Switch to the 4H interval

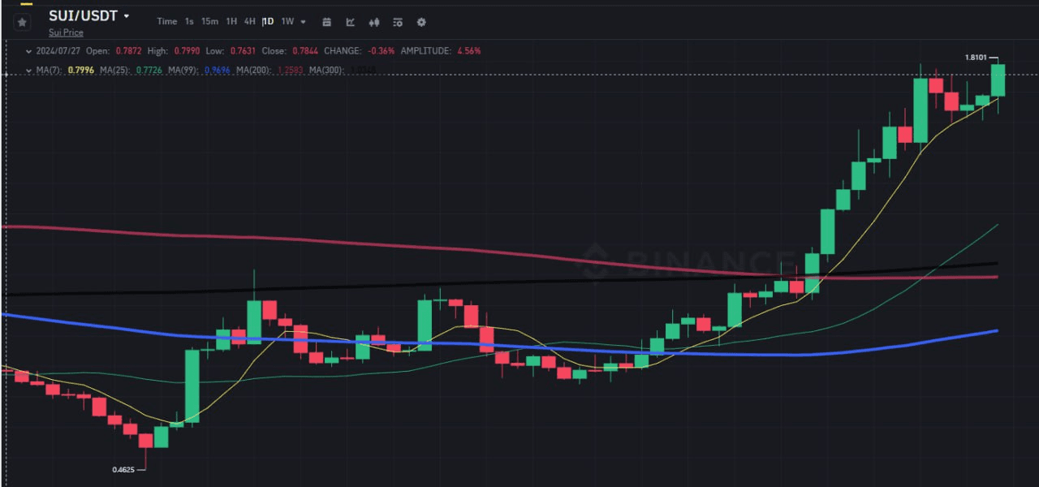[x=249, y=22]
